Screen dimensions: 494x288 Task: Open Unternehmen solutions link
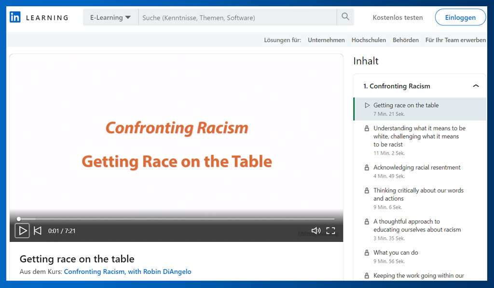click(x=326, y=40)
